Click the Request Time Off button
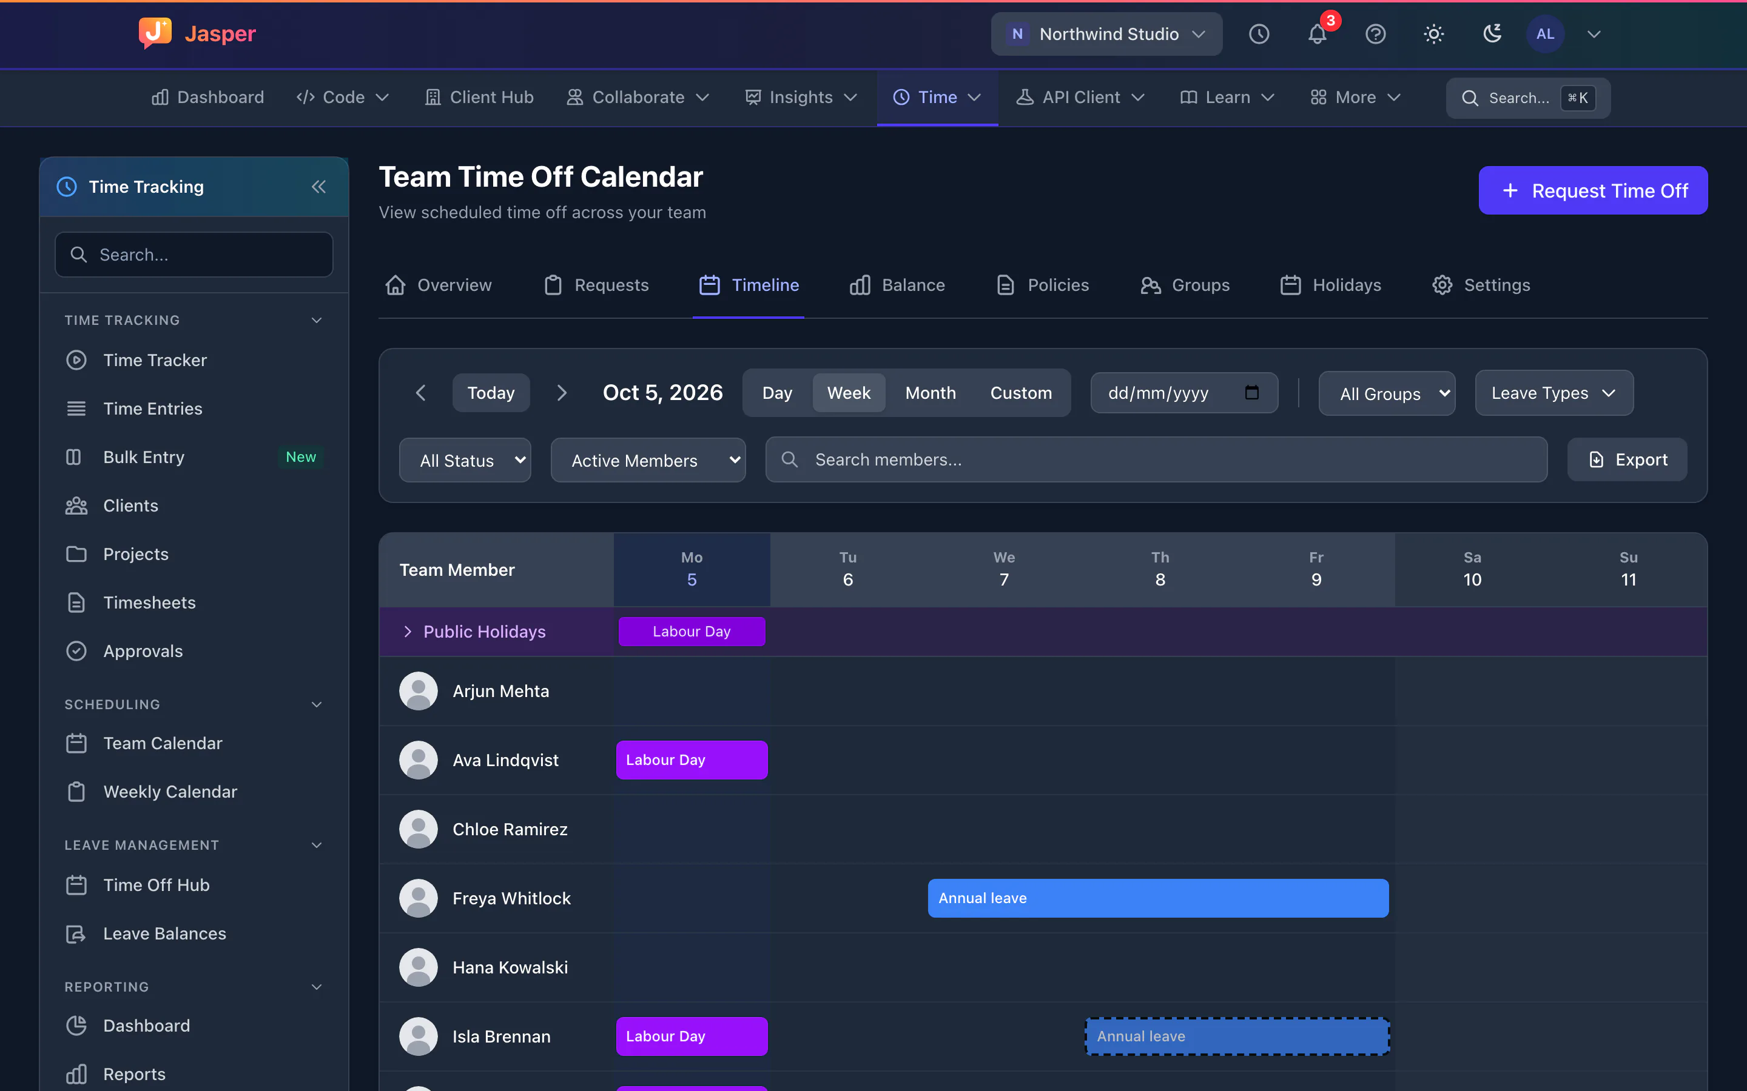The height and width of the screenshot is (1091, 1747). pos(1592,190)
